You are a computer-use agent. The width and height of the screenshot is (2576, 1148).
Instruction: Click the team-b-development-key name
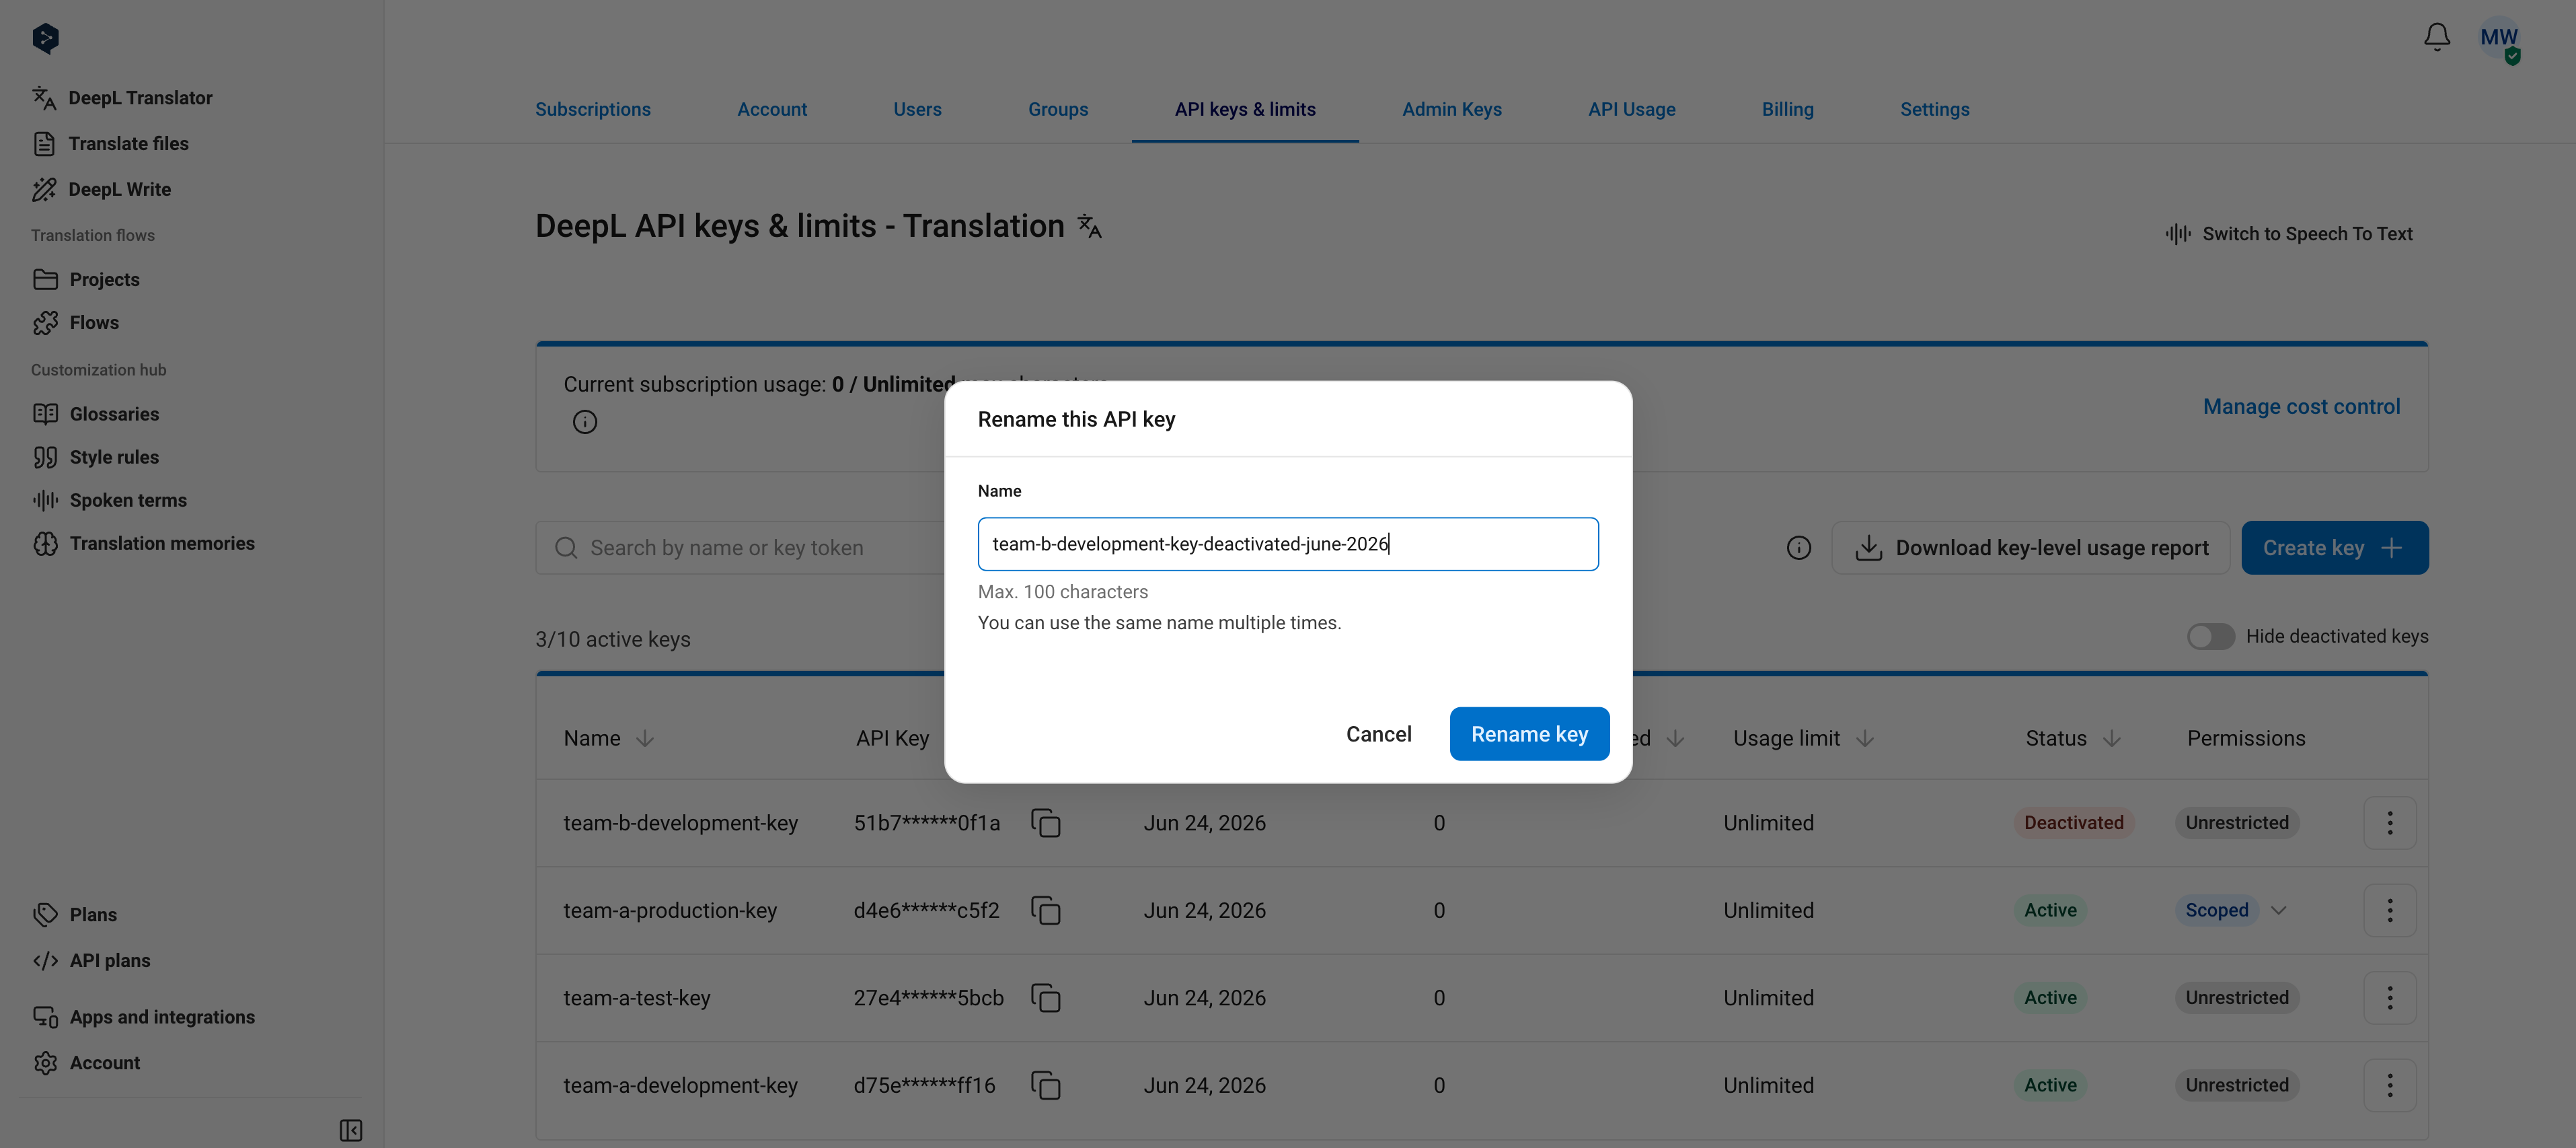pyautogui.click(x=681, y=823)
